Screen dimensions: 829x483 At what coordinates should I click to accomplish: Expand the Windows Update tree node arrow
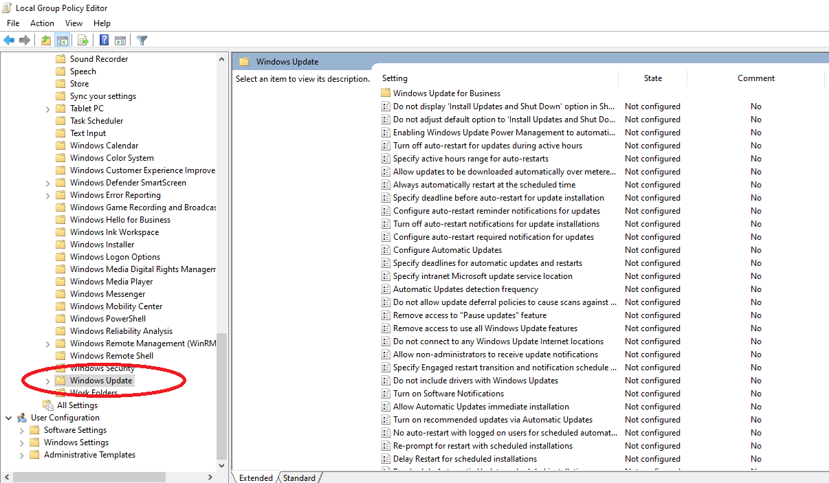[47, 381]
